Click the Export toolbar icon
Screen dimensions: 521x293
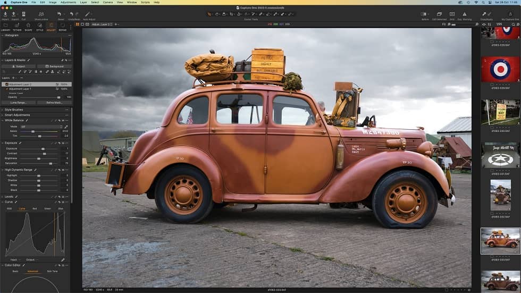click(14, 14)
